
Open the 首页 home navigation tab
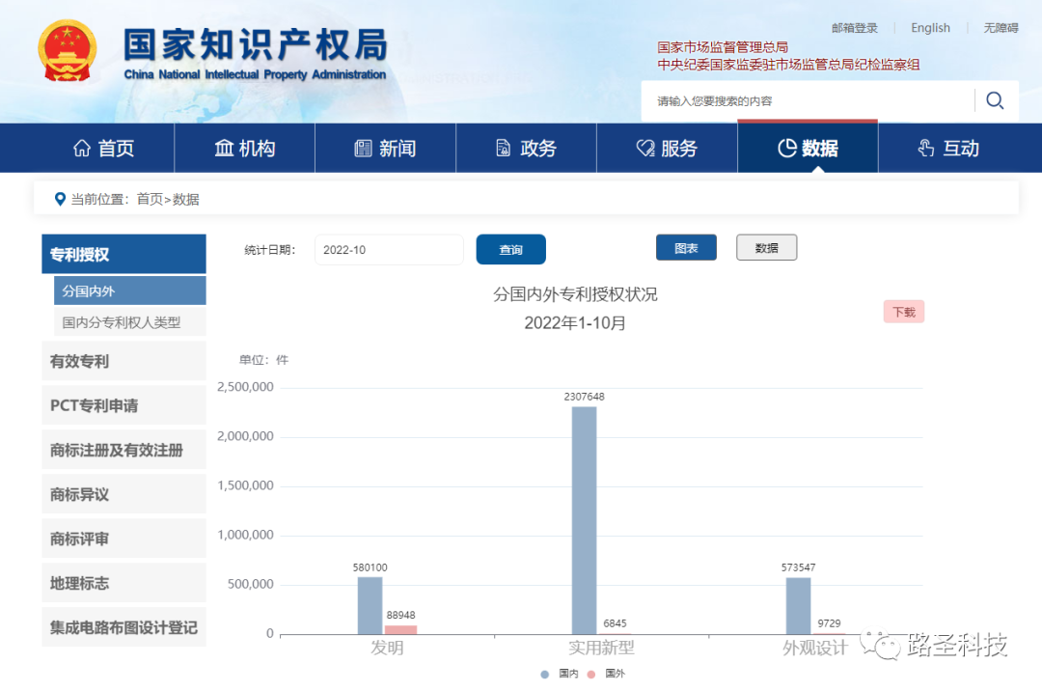click(x=104, y=148)
